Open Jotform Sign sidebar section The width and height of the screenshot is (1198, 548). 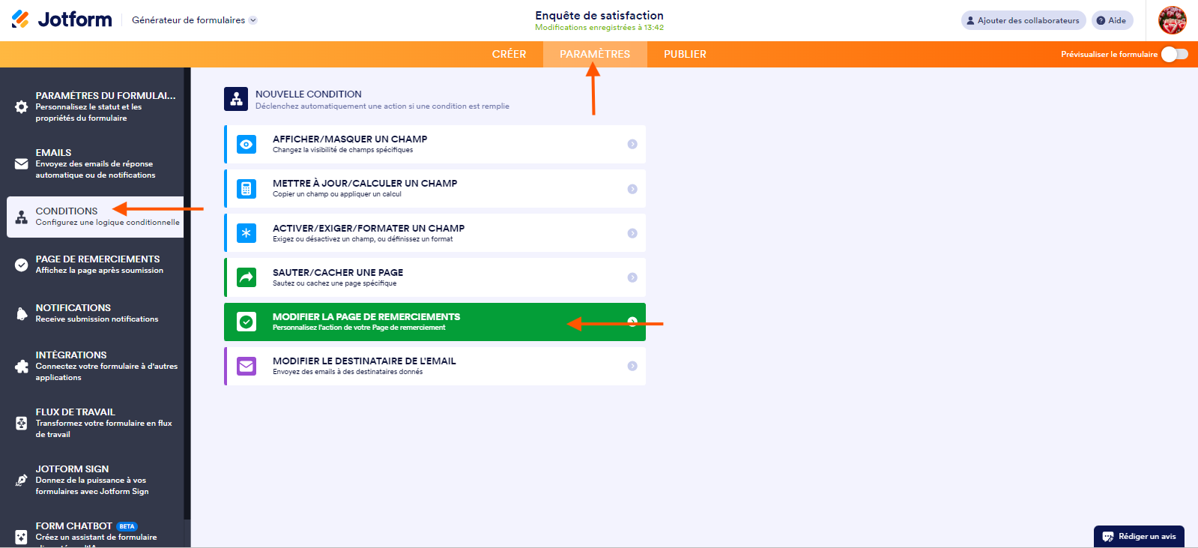(95, 480)
